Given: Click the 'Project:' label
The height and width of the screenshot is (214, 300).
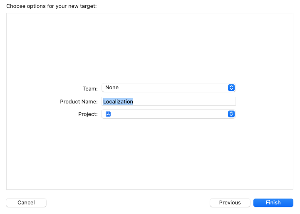Looking at the screenshot, I should click(88, 115).
